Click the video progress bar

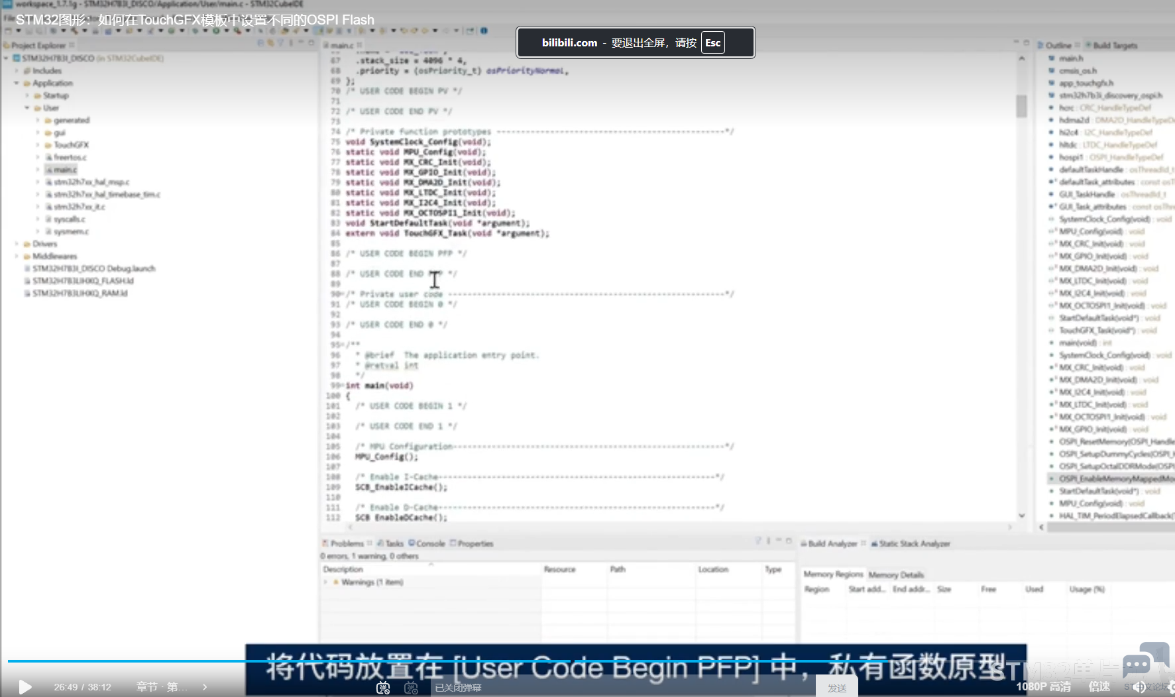click(x=587, y=661)
